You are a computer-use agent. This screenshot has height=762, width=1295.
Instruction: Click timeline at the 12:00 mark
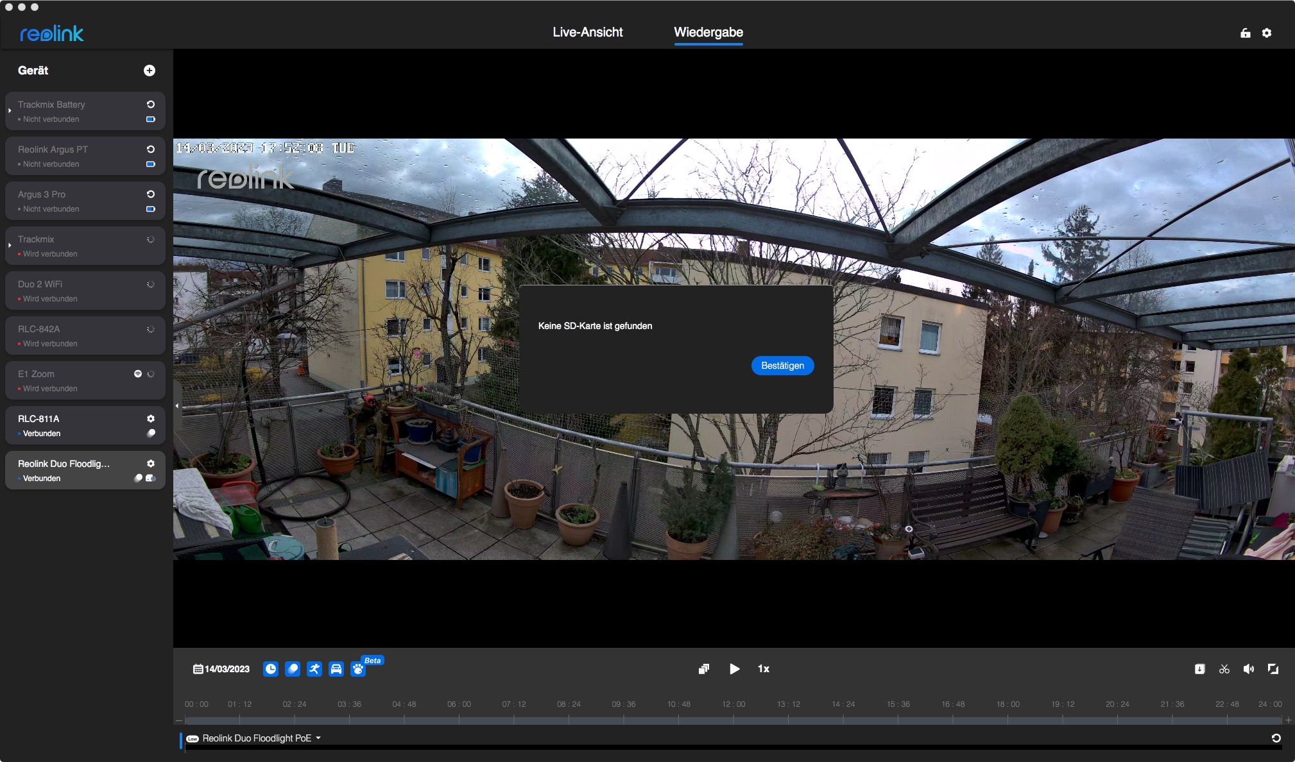733,720
